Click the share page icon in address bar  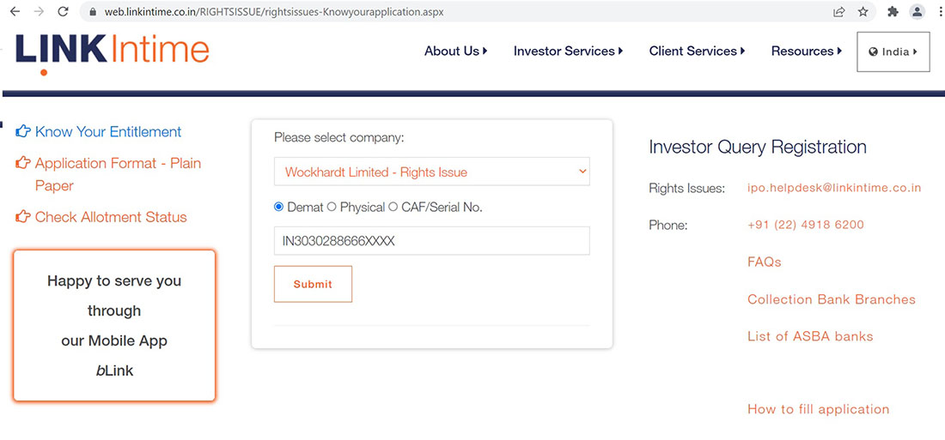tap(838, 12)
